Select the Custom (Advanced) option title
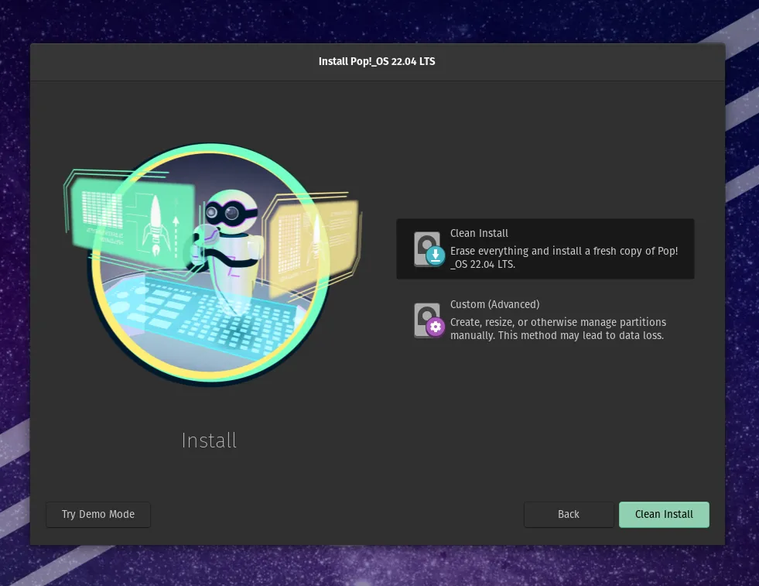This screenshot has height=586, width=759. tap(494, 304)
